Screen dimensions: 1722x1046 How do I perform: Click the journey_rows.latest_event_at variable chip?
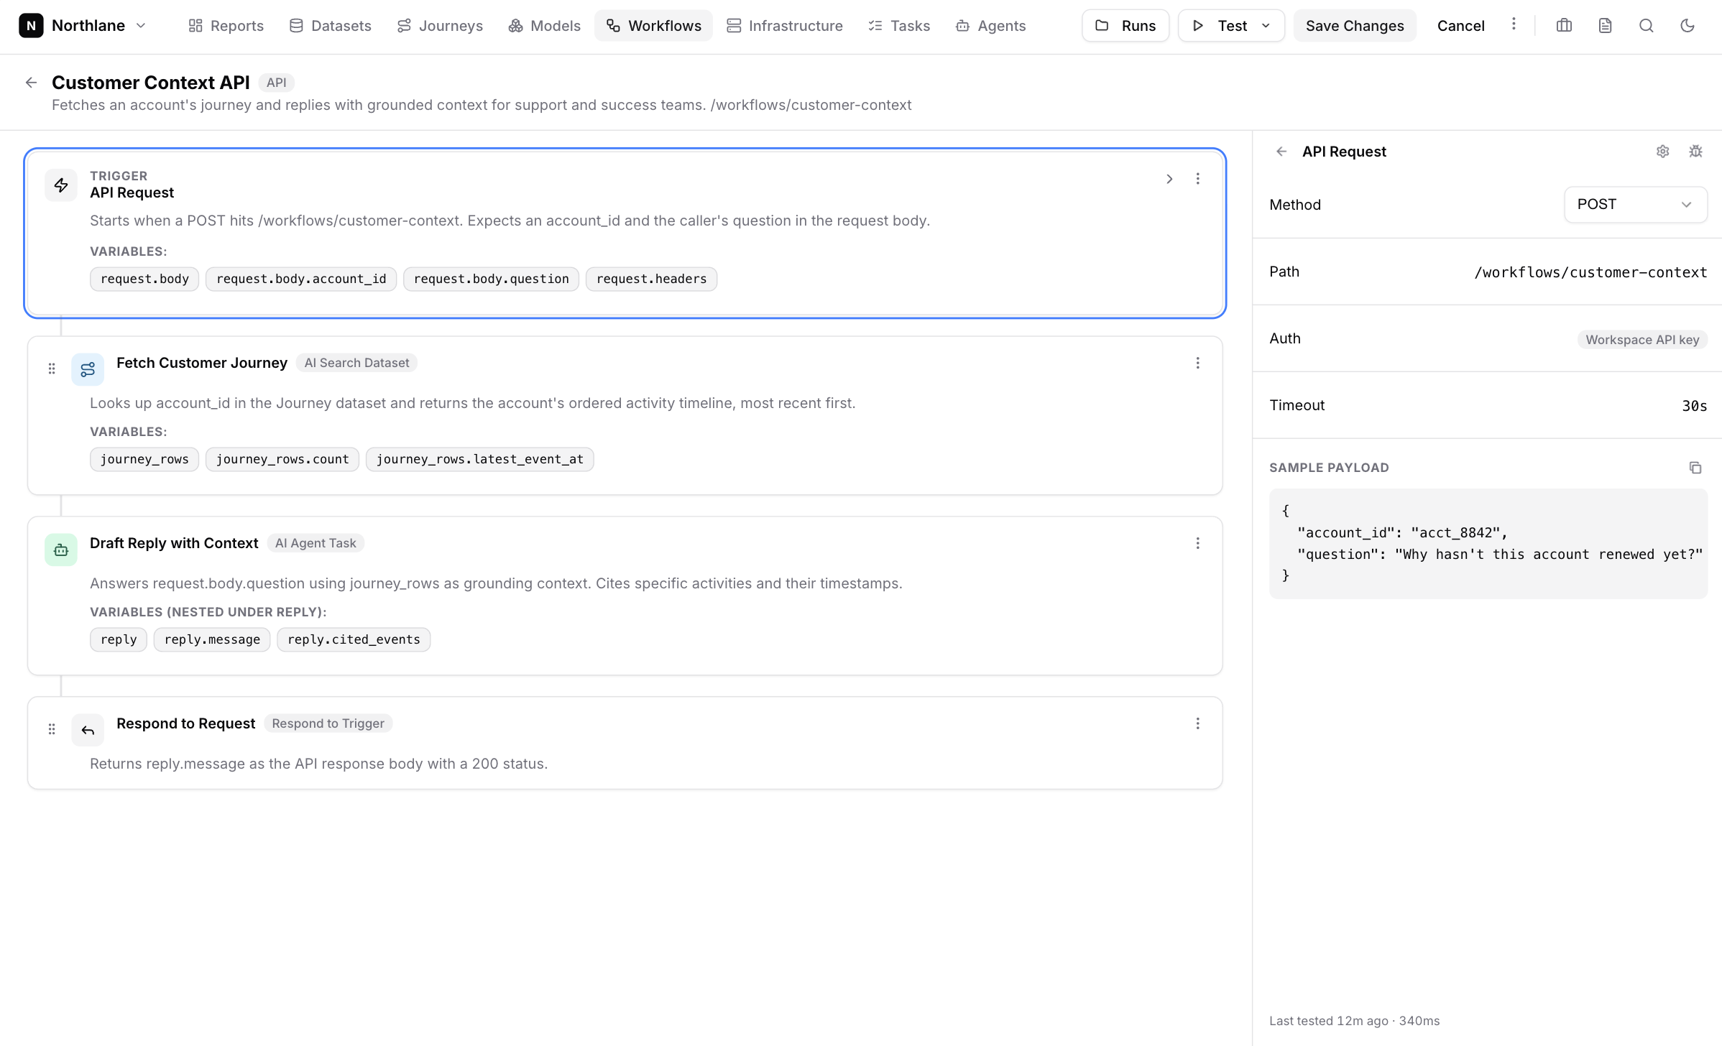(x=480, y=459)
